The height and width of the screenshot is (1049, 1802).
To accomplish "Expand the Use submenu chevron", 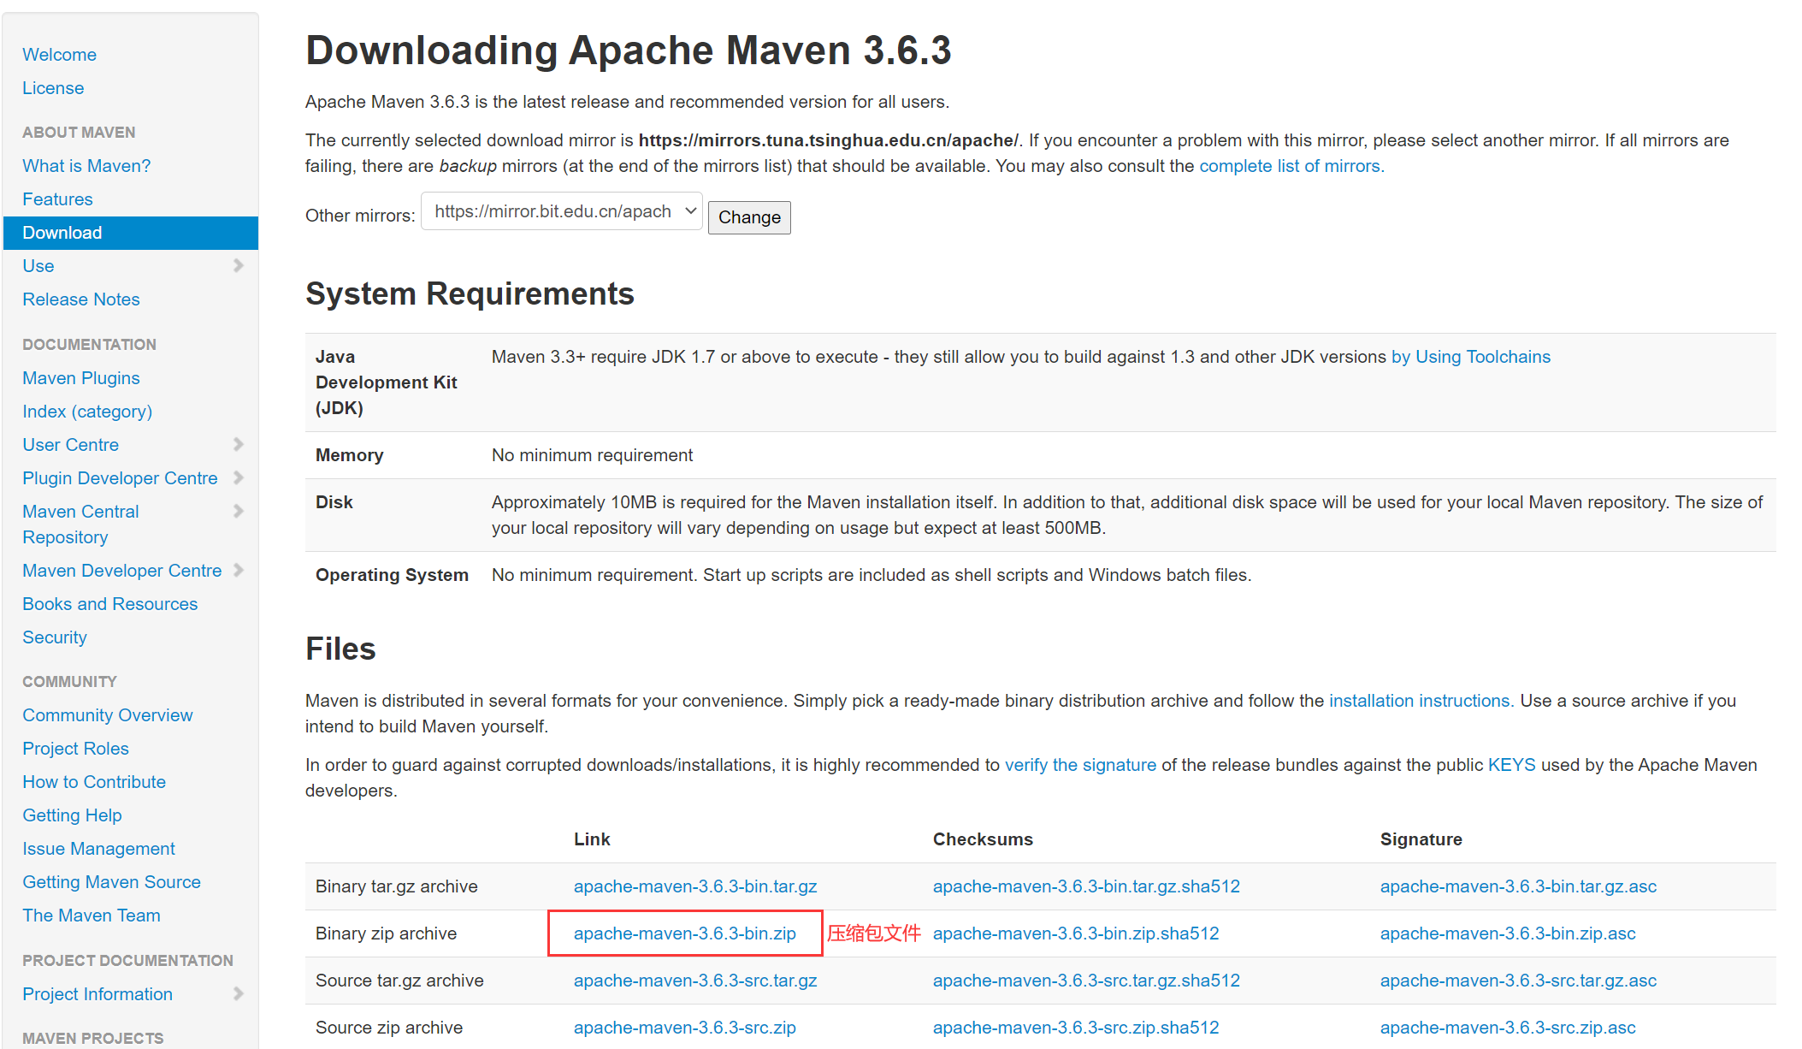I will [x=239, y=265].
